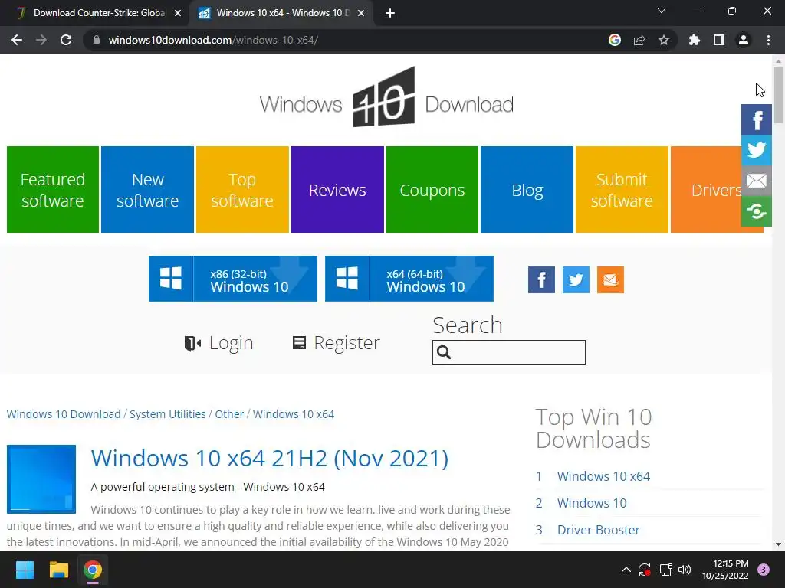Open the Submit software tile
The image size is (785, 588).
[622, 190]
